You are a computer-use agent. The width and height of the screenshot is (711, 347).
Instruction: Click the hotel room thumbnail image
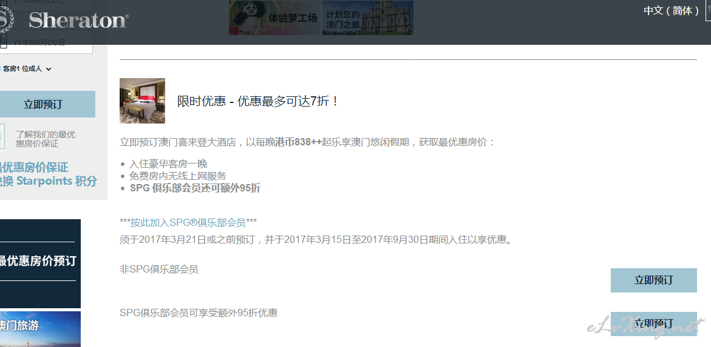click(x=142, y=101)
